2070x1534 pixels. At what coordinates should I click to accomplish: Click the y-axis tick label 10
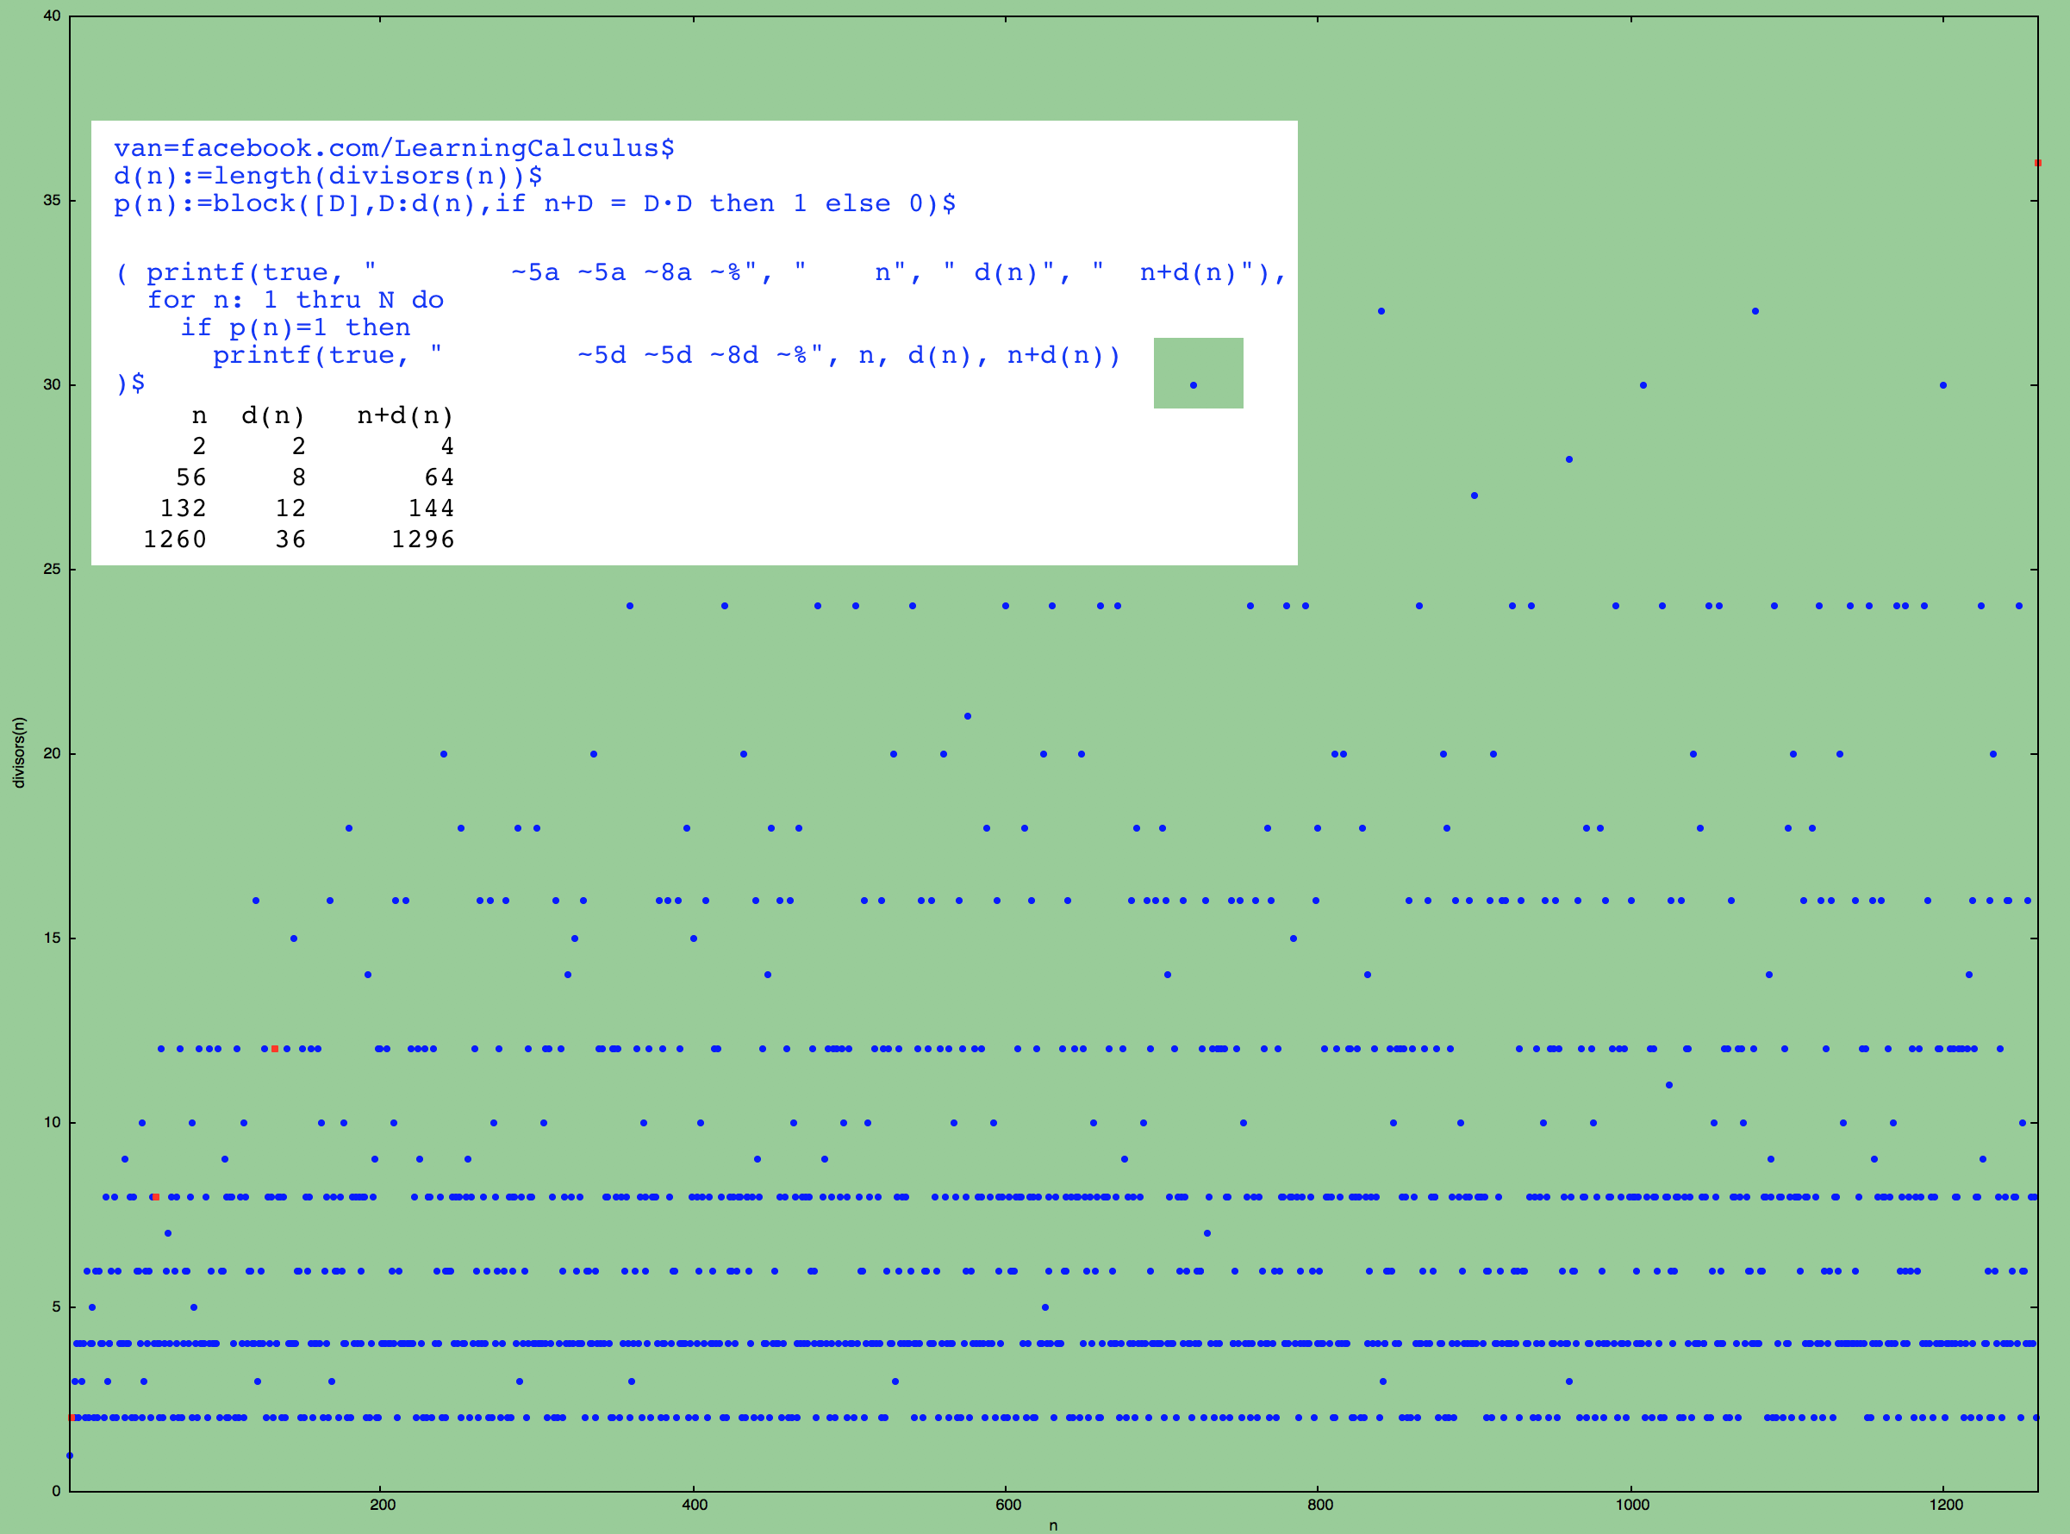[52, 1122]
